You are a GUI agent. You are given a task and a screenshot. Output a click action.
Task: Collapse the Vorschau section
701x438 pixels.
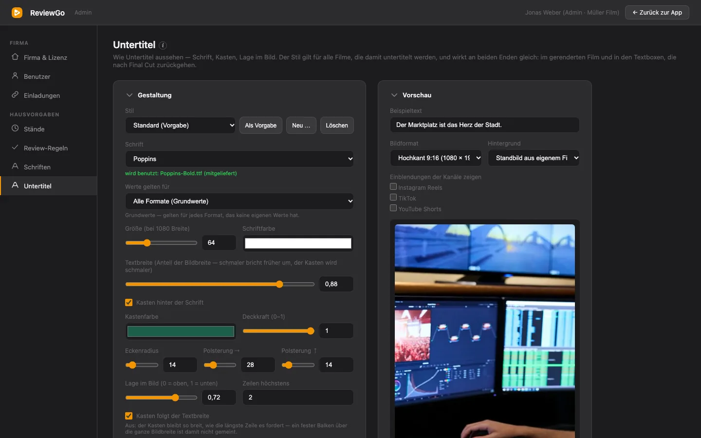click(394, 95)
